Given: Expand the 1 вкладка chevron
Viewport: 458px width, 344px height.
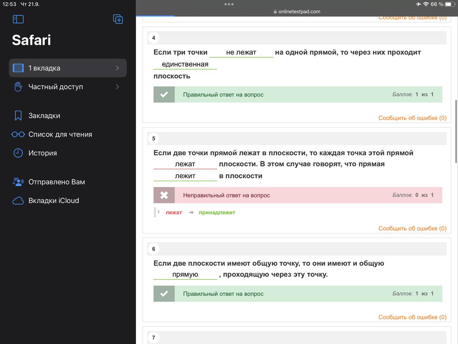Looking at the screenshot, I should 117,68.
